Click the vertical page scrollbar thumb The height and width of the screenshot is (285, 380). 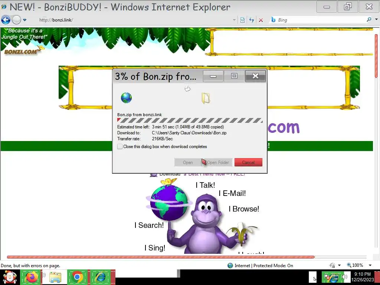[x=376, y=56]
